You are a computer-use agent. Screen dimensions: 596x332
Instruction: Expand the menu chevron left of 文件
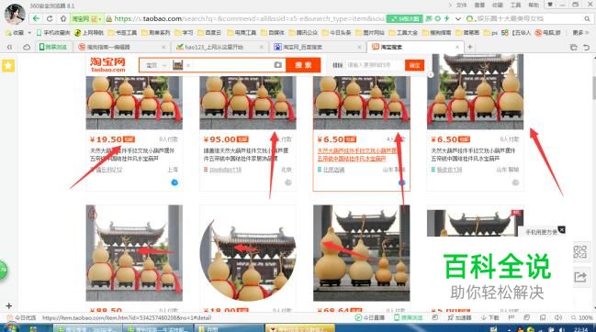click(x=450, y=5)
